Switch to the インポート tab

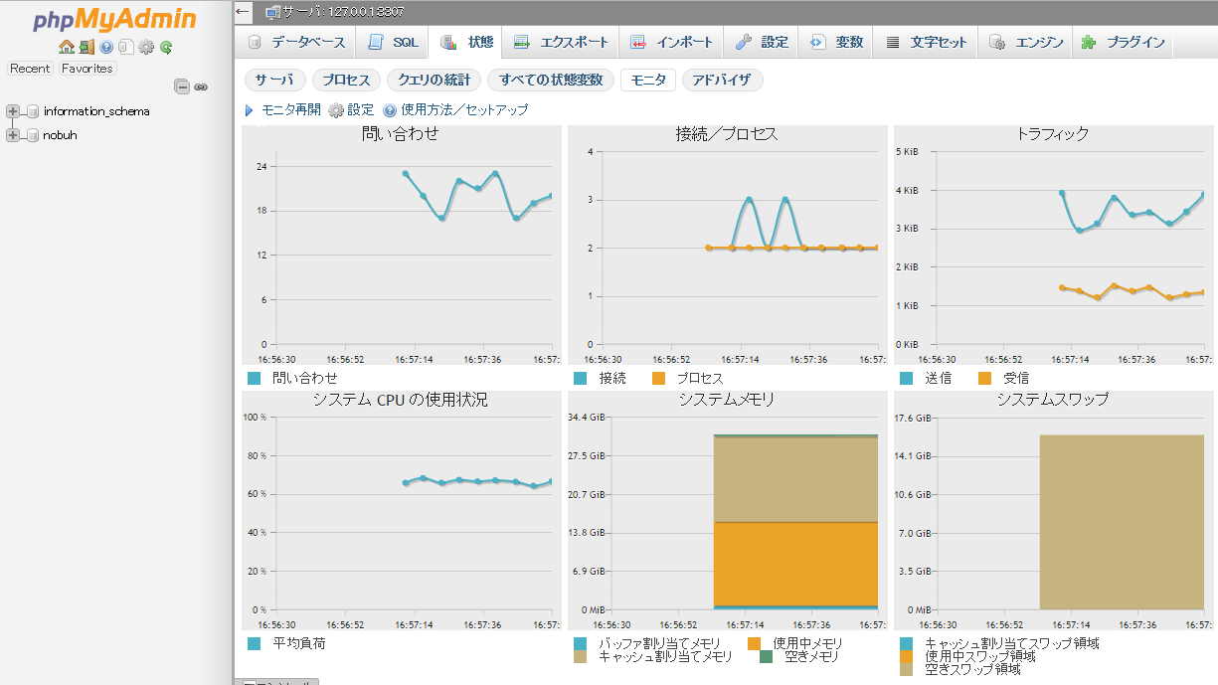point(671,43)
